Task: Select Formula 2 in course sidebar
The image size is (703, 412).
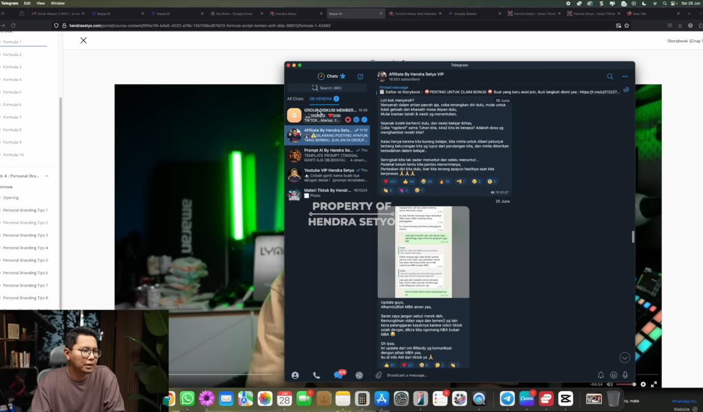Action: (x=12, y=54)
